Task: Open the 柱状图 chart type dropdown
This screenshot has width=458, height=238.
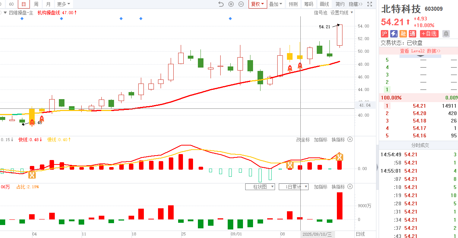Action: click(260, 187)
